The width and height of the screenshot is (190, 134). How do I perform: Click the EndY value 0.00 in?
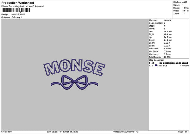point(167,46)
